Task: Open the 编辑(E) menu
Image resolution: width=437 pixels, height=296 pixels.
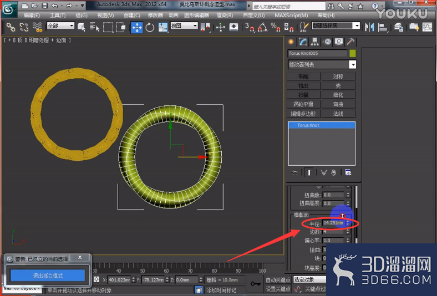Action: point(32,16)
